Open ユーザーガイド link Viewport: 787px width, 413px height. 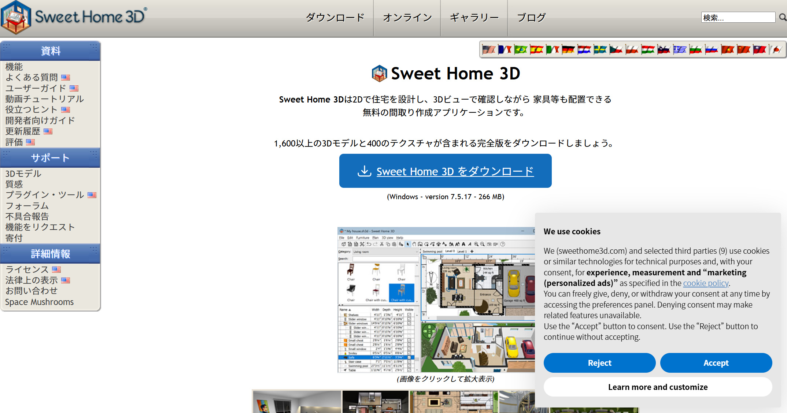36,88
